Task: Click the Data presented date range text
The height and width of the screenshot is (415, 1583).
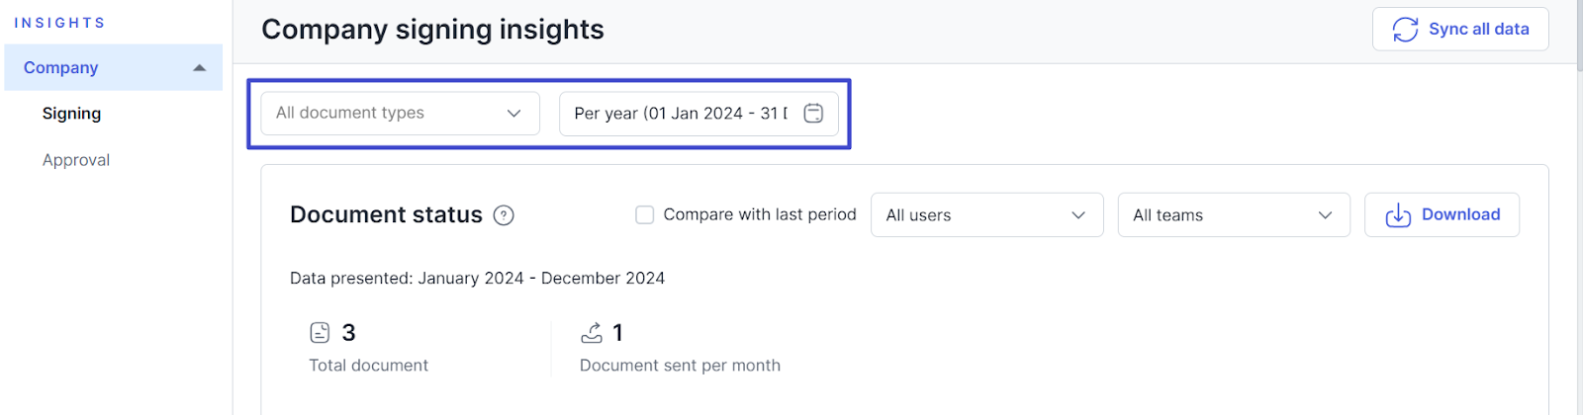Action: pos(477,279)
